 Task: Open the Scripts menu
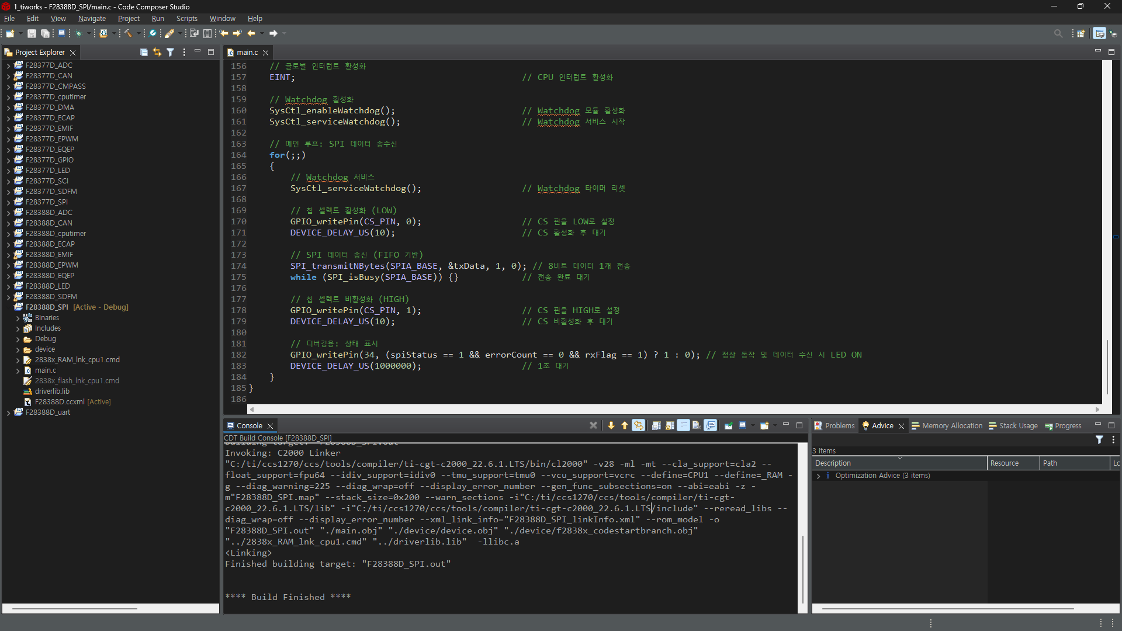point(186,19)
